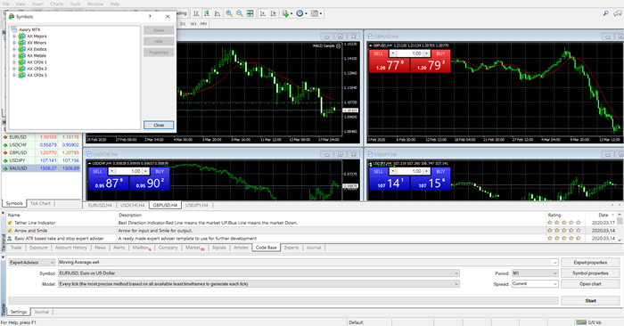This screenshot has height=326, width=624.
Task: Open the search magnifier in the top right
Action: 605,13
